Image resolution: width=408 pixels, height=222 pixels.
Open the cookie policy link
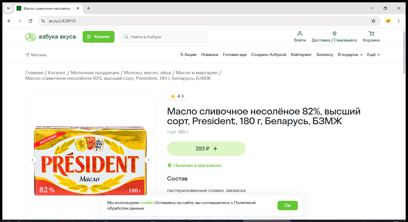146,203
